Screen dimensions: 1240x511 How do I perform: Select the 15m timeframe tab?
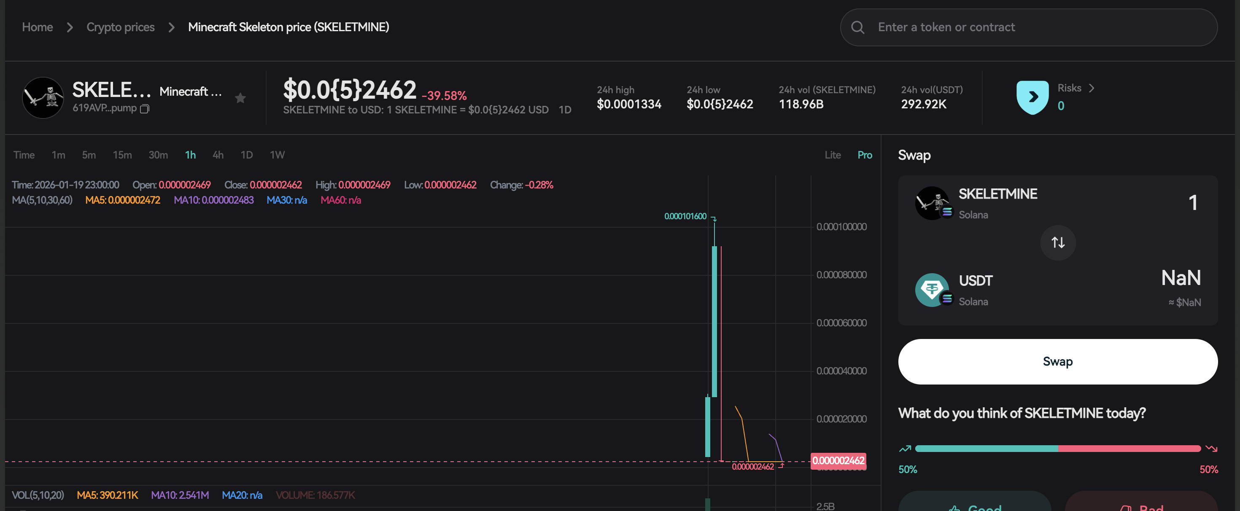[122, 155]
